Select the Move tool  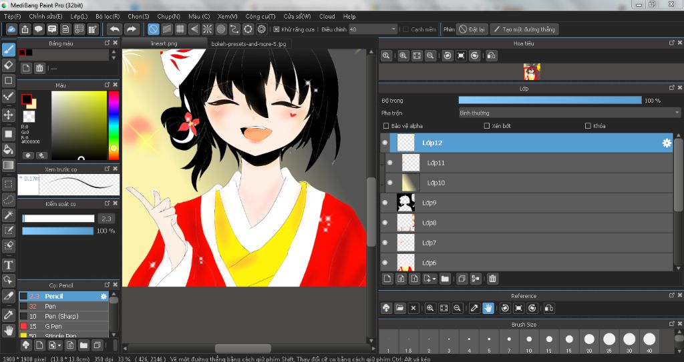[8, 115]
